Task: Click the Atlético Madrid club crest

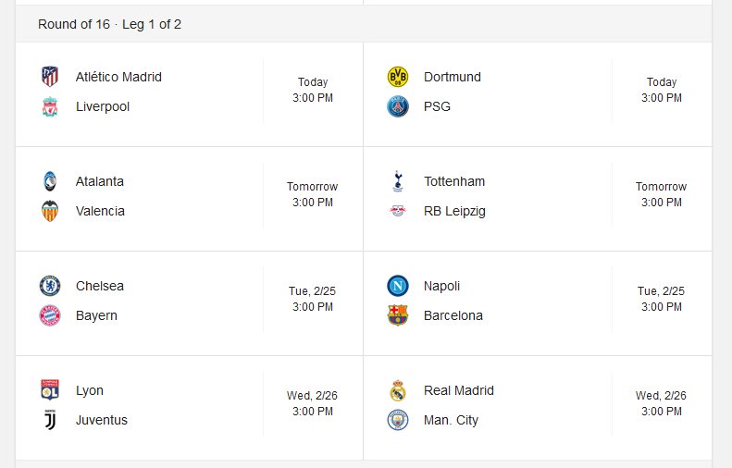Action: coord(50,77)
